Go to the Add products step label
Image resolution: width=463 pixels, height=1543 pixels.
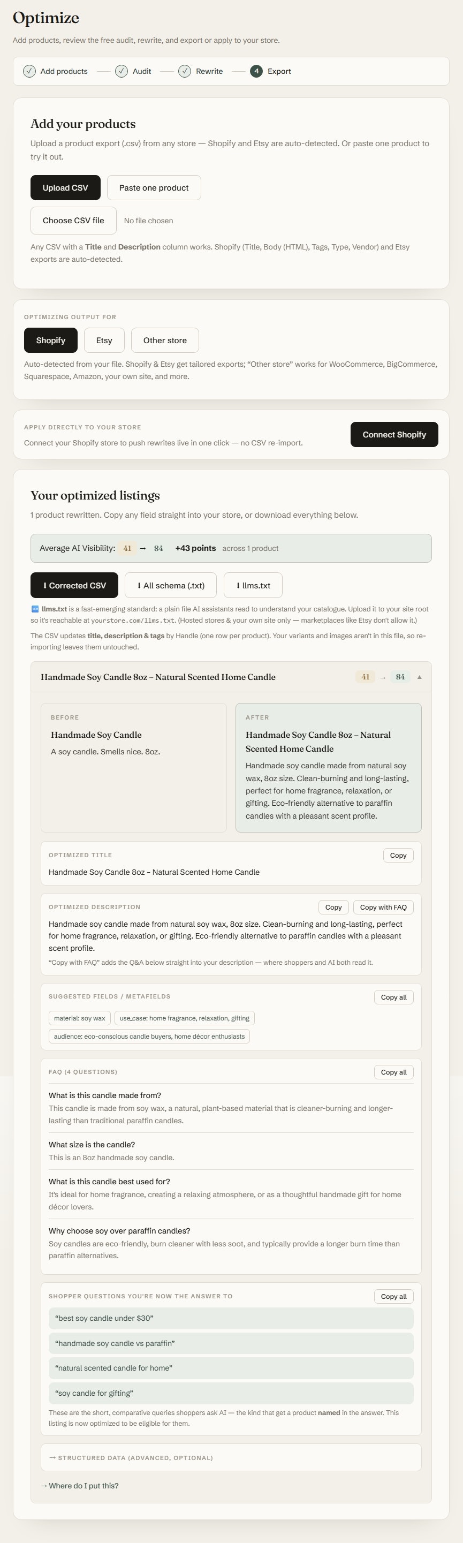64,71
